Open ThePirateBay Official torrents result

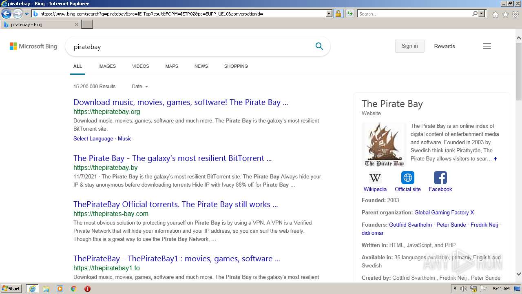[176, 205]
